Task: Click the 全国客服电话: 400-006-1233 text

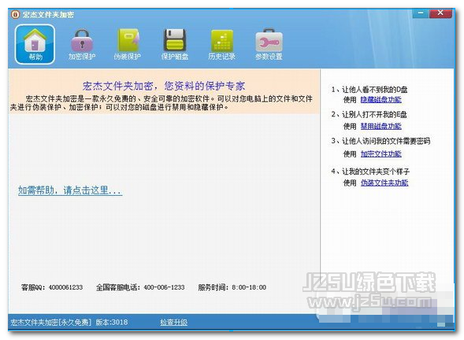Action: point(140,287)
